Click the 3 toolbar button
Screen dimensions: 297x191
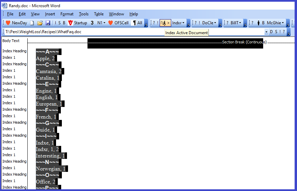(x=92, y=23)
